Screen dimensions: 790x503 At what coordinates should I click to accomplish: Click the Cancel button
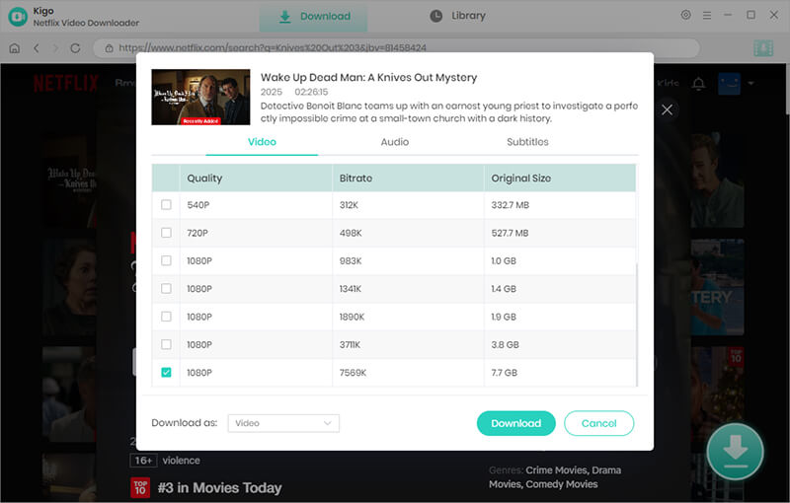598,423
